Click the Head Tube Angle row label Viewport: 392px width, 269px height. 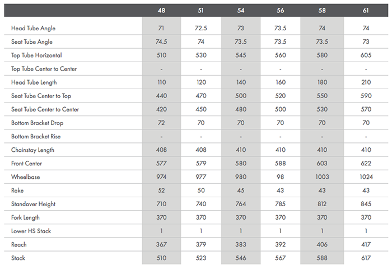(x=33, y=28)
